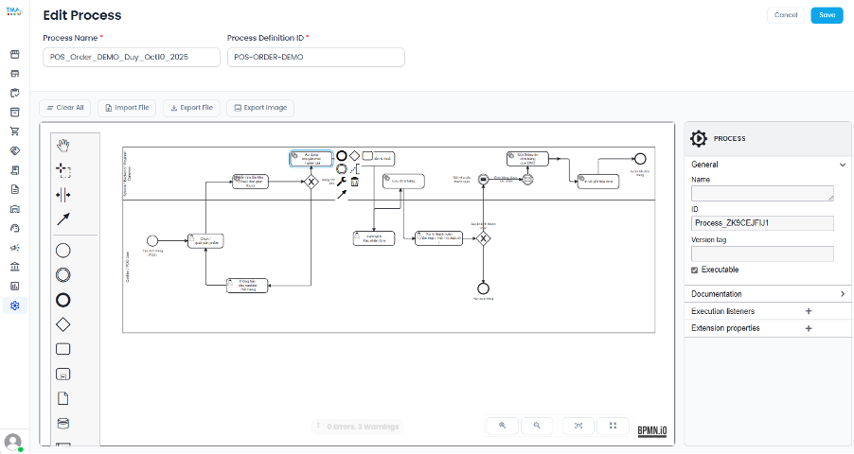Delete selected element via trash icon
This screenshot has width=854, height=454.
click(x=354, y=182)
